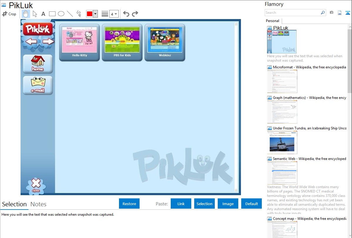Open the PikLuk e-mail button
The image size is (352, 238).
38,85
